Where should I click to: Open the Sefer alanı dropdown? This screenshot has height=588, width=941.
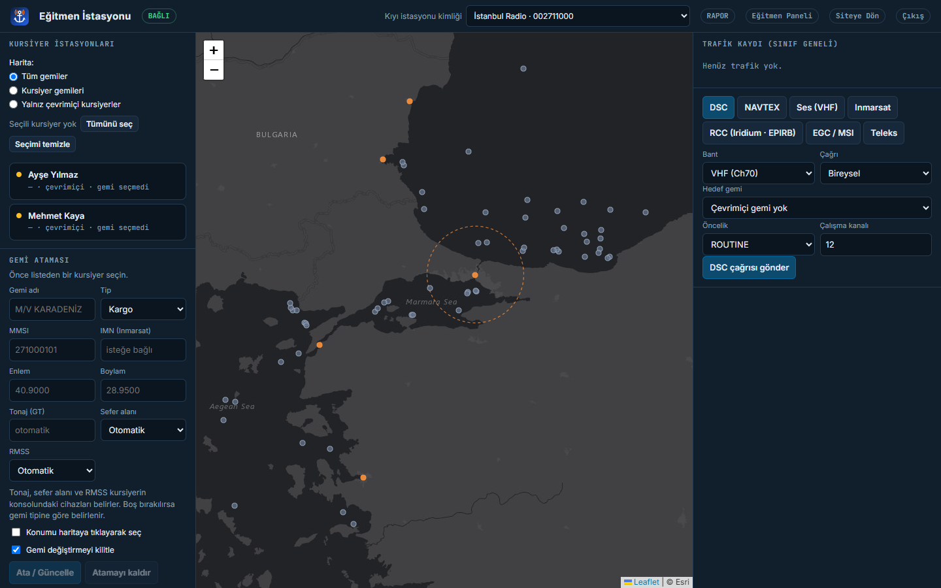143,431
